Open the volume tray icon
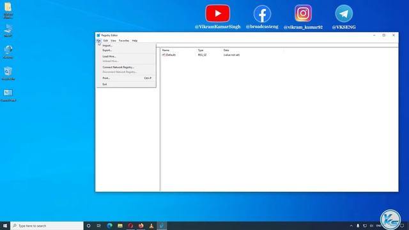The image size is (409, 230). (371, 226)
